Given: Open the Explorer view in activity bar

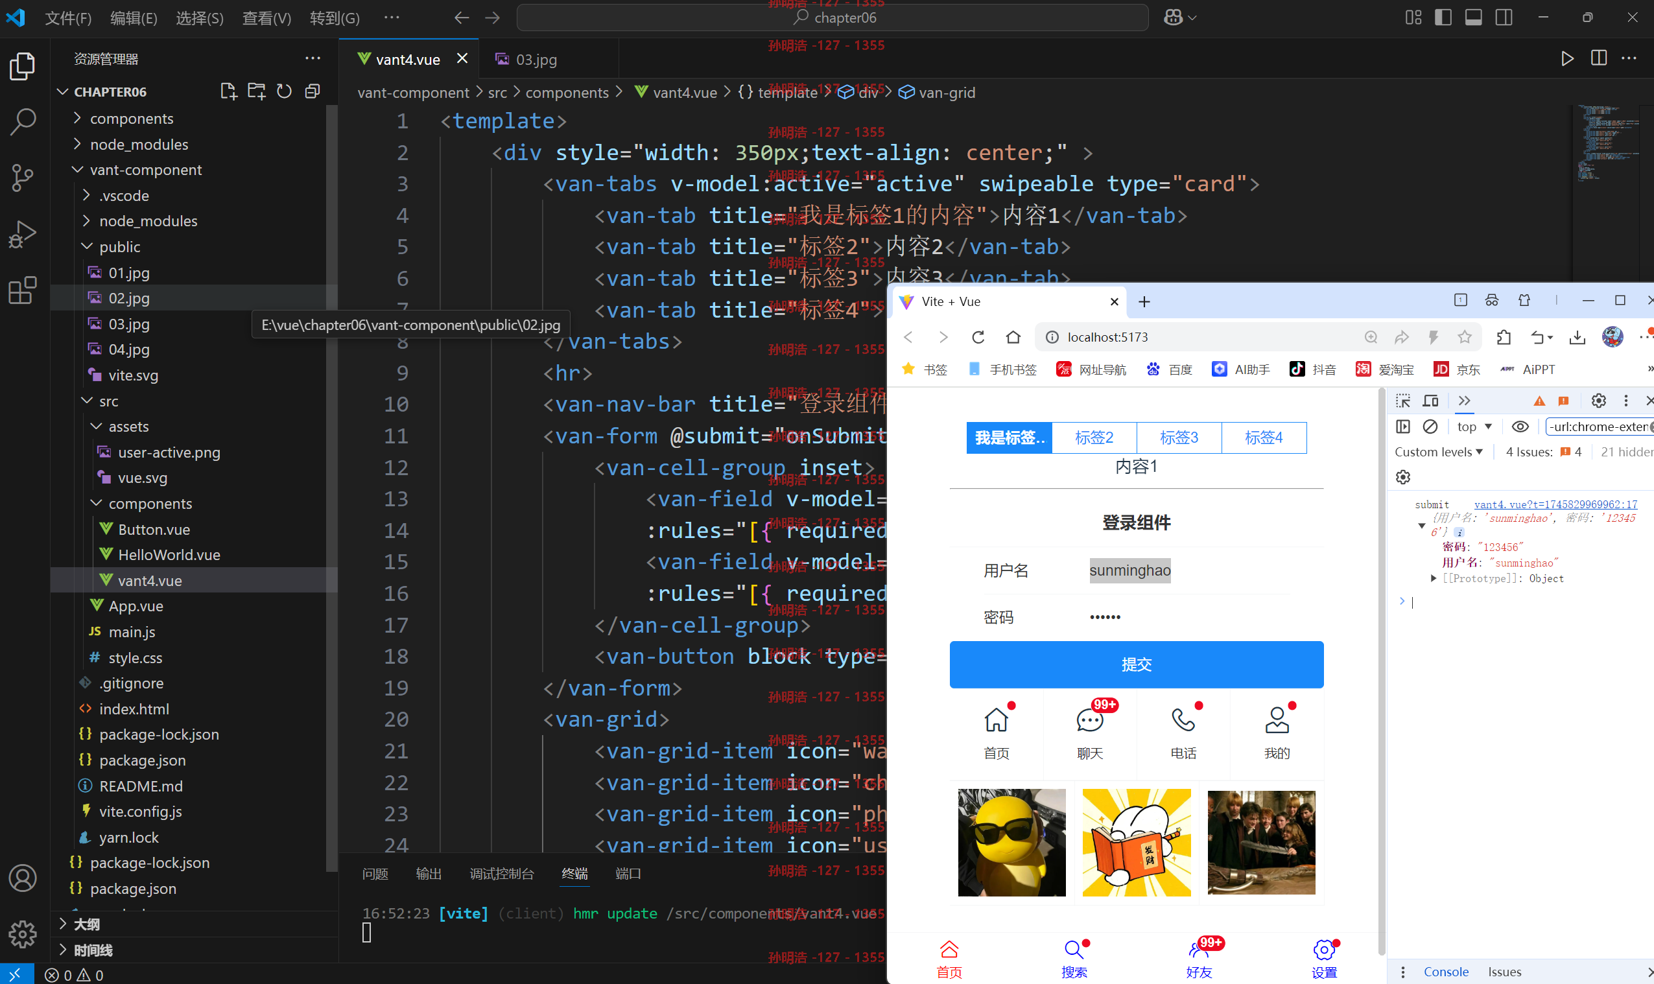Looking at the screenshot, I should pos(23,66).
